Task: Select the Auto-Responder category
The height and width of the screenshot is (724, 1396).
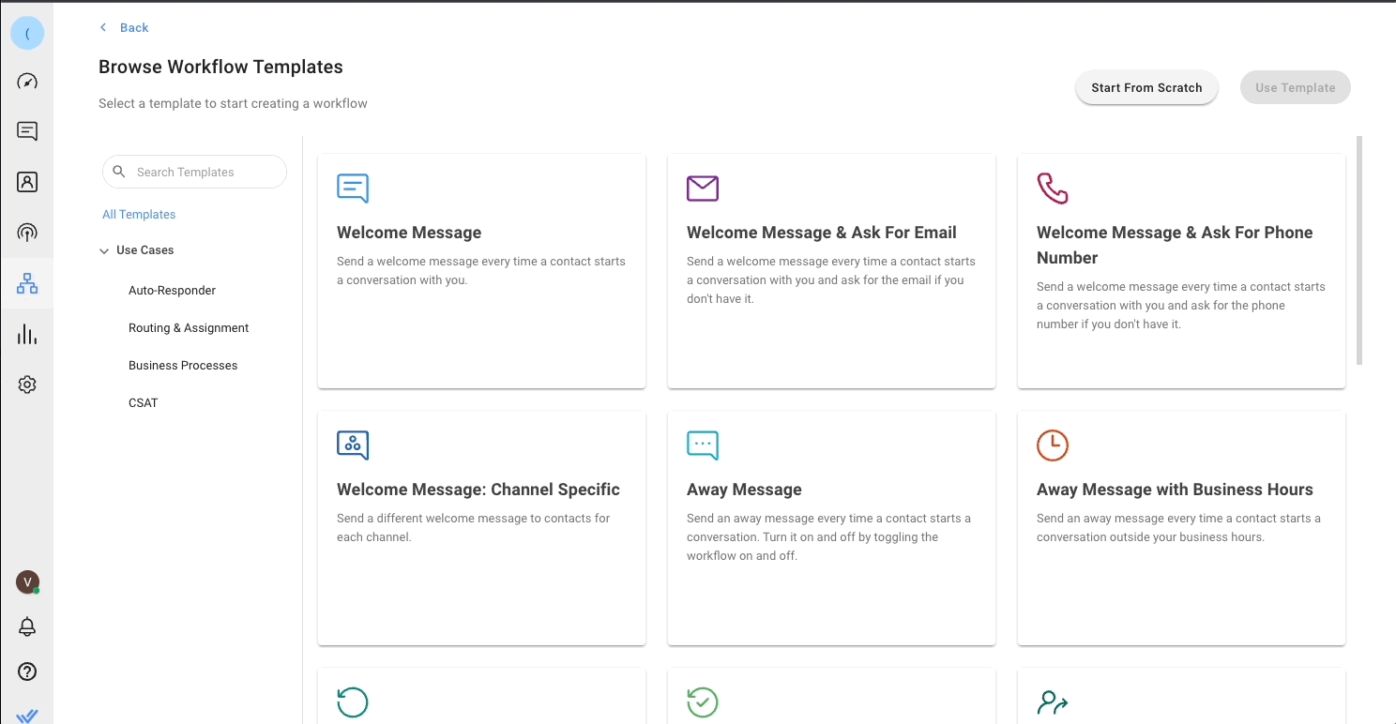Action: pos(172,291)
